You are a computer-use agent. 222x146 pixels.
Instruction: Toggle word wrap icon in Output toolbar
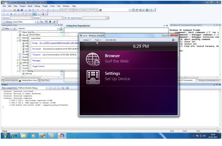coord(67,88)
